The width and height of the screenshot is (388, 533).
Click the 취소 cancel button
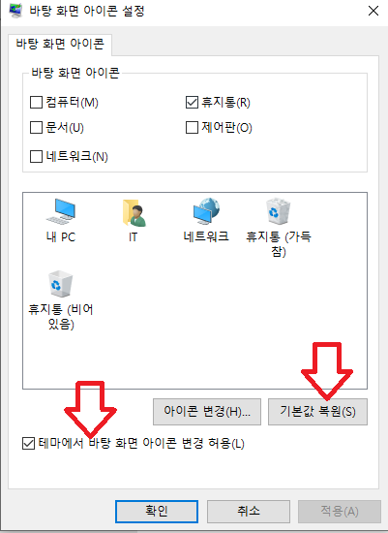point(249,512)
